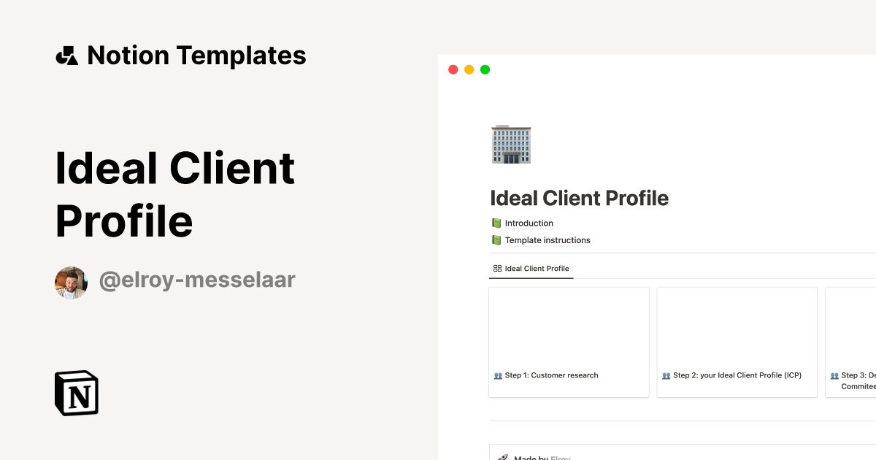876x460 pixels.
Task: Click the green book icon beside Template instructions
Action: (496, 240)
